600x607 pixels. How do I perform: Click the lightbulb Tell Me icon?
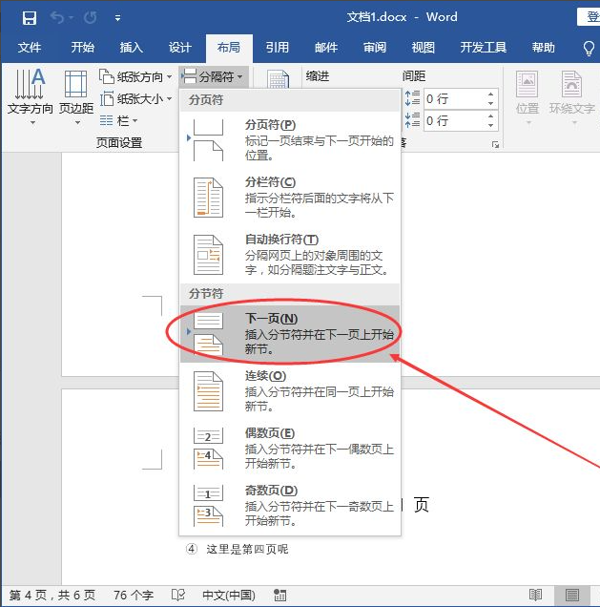point(589,49)
